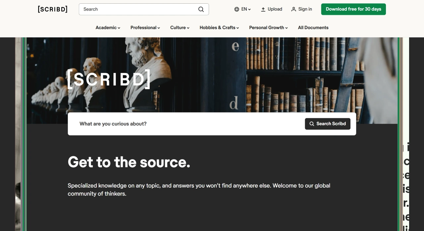This screenshot has width=424, height=231.
Task: Expand the Culture menu
Action: click(180, 27)
